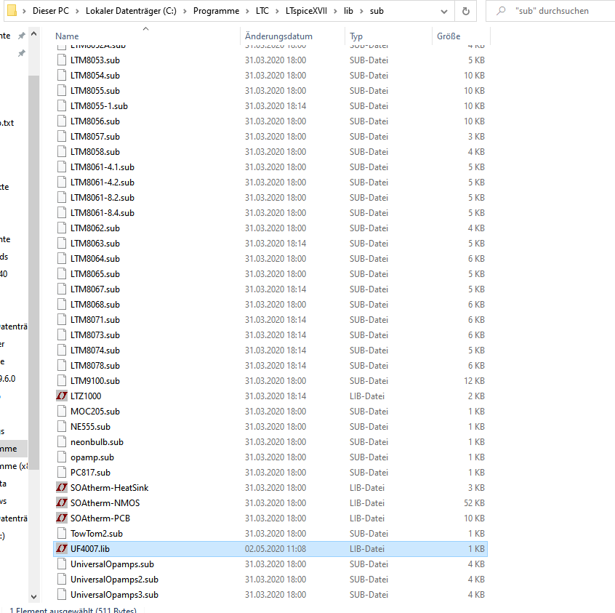Click navigation pane scroll down arrow
Viewport: 615px width, 613px height.
pyautogui.click(x=33, y=597)
